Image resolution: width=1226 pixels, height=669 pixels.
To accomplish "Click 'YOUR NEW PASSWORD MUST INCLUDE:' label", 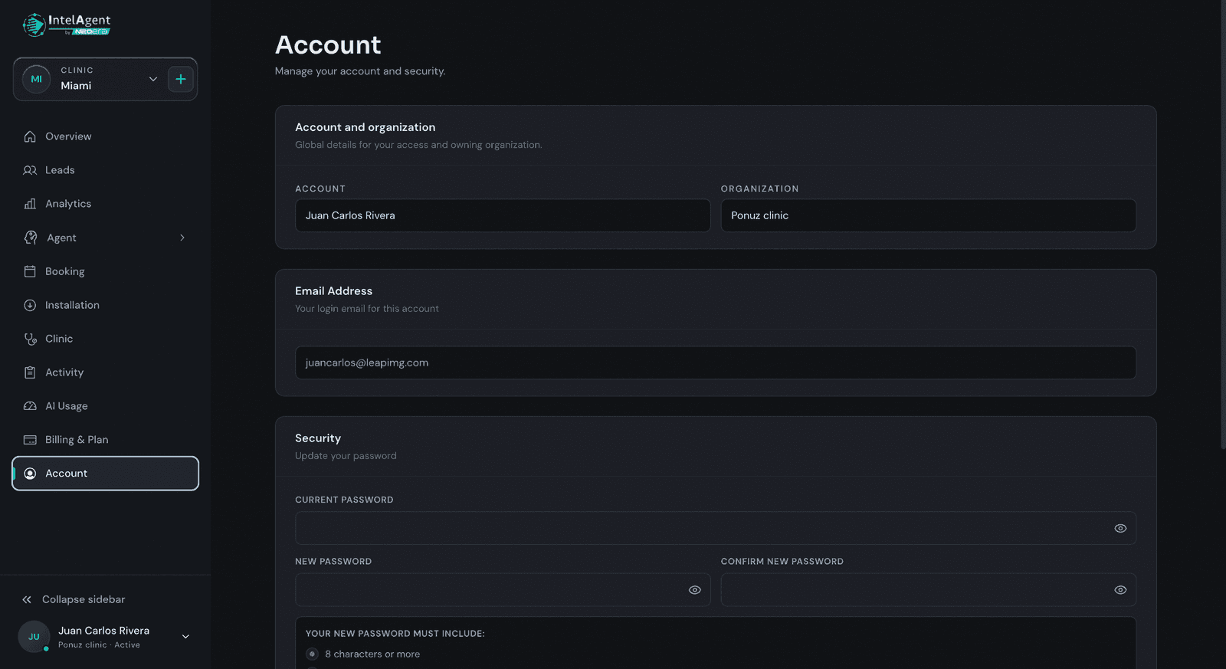I will click(x=395, y=634).
